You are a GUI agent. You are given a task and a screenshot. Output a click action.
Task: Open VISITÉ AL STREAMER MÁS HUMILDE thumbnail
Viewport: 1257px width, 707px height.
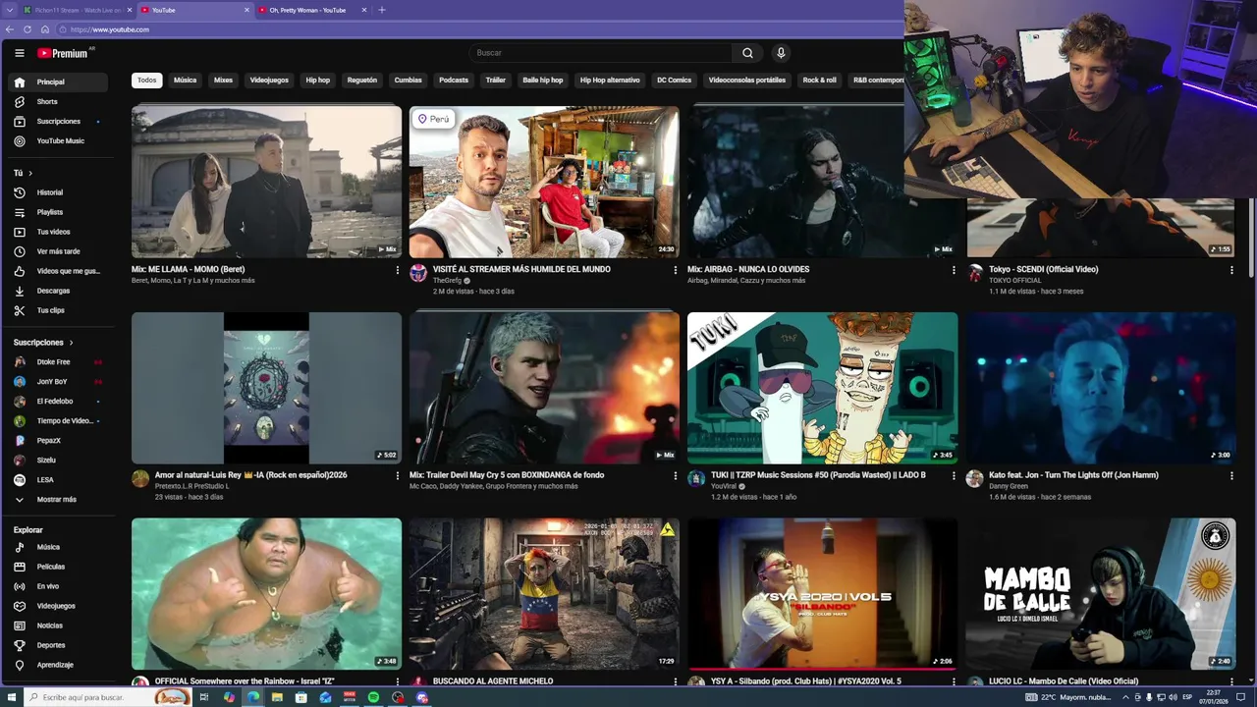[544, 182]
